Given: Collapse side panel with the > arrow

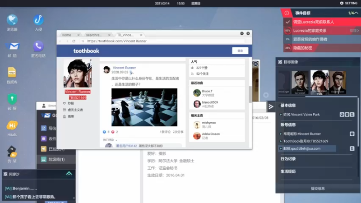Looking at the screenshot, I should (271, 106).
